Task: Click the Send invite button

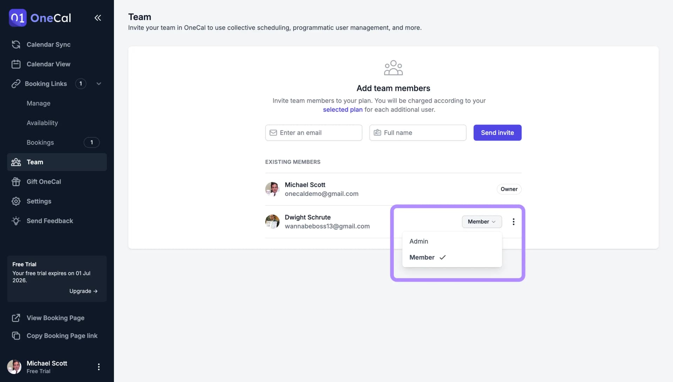Action: point(497,133)
